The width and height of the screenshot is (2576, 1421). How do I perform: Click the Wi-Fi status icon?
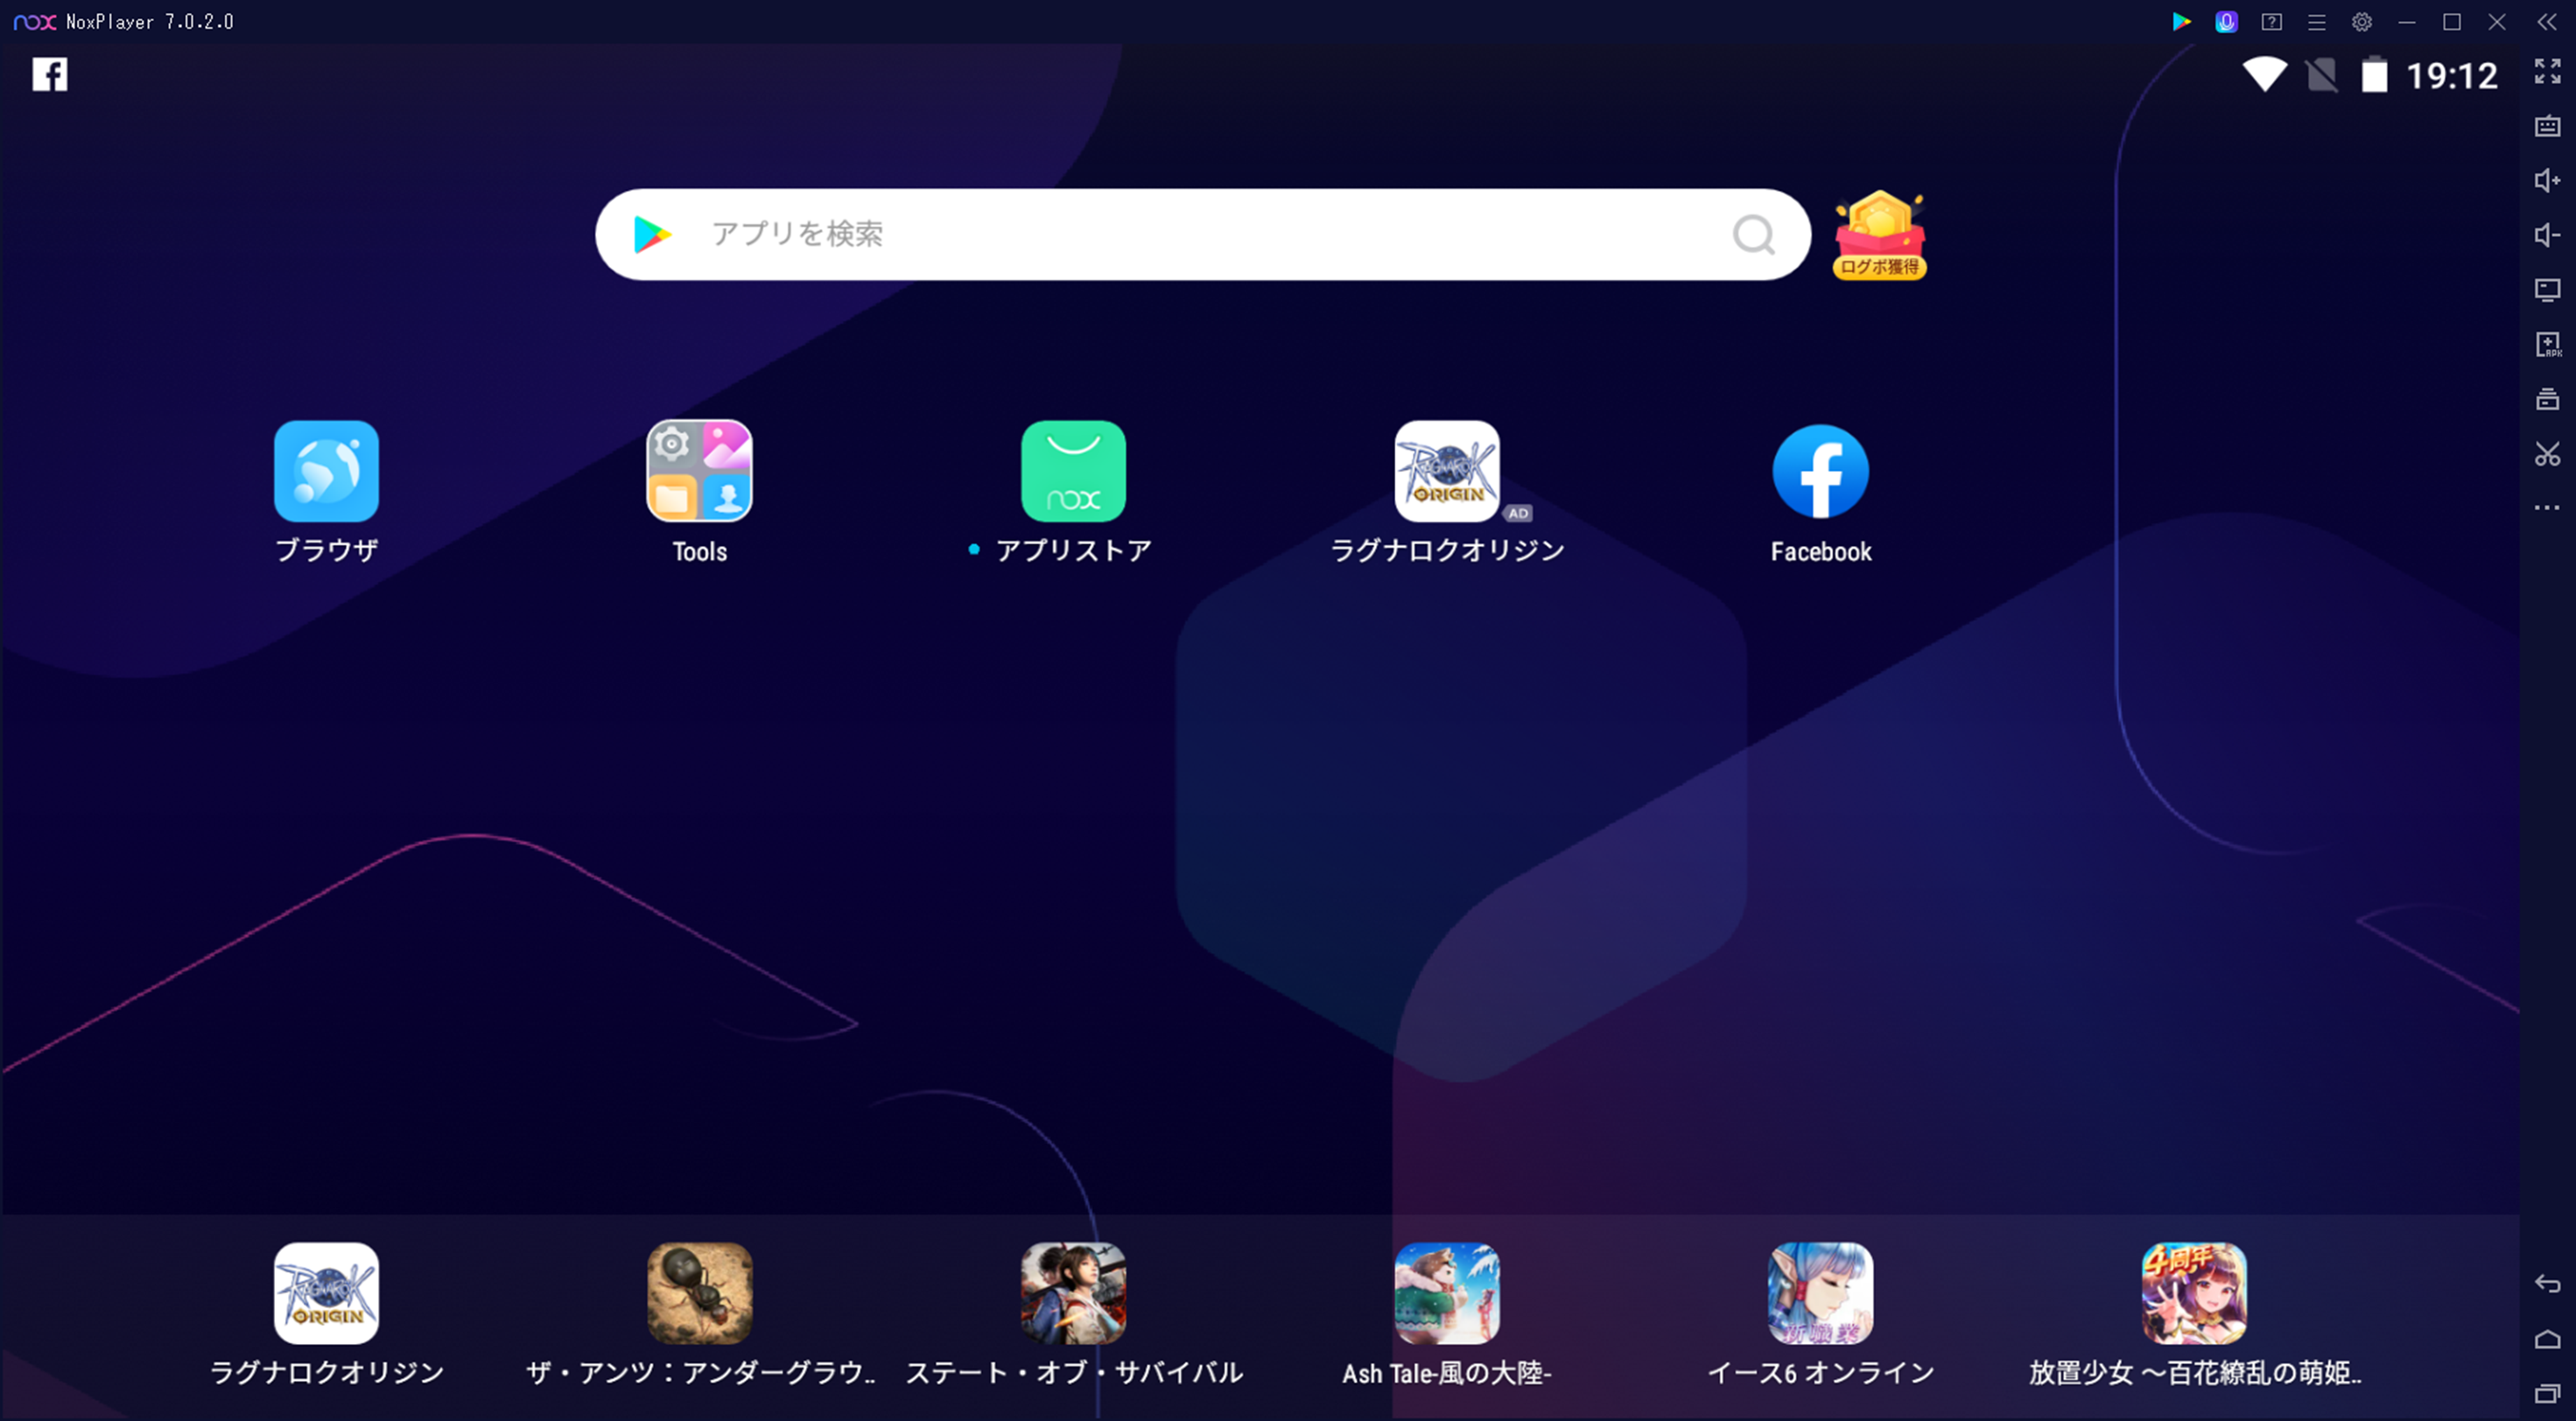(2264, 75)
